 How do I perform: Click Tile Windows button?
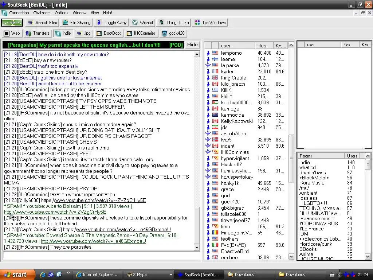coord(210,23)
